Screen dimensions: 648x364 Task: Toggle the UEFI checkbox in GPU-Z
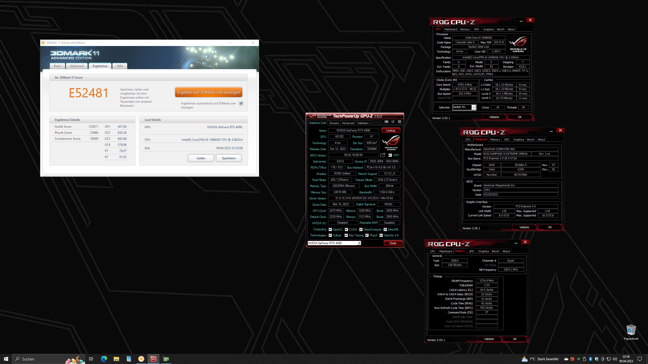(x=390, y=155)
